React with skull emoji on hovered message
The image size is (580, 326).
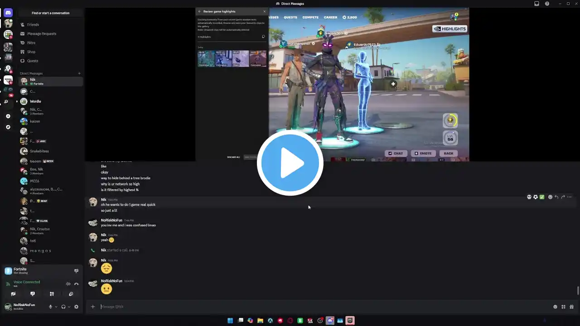(x=529, y=197)
